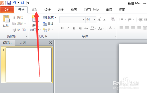Image resolution: width=147 pixels, height=93 pixels.
Task: Expand the 粘贴 paste options arrow
Action: [x=6, y=30]
